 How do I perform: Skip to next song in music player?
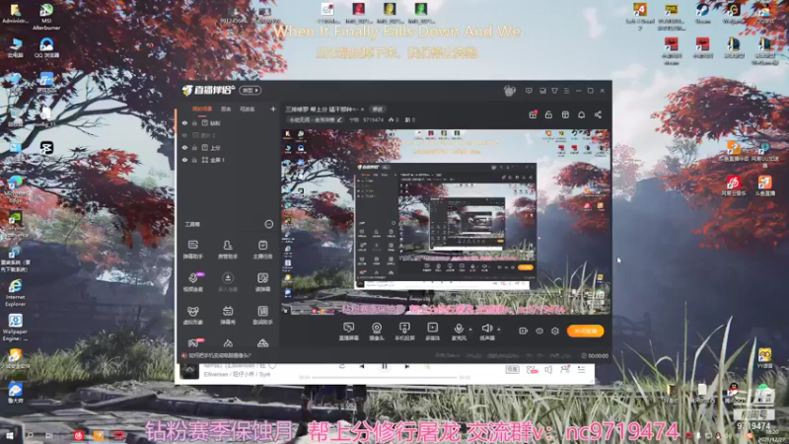[406, 366]
